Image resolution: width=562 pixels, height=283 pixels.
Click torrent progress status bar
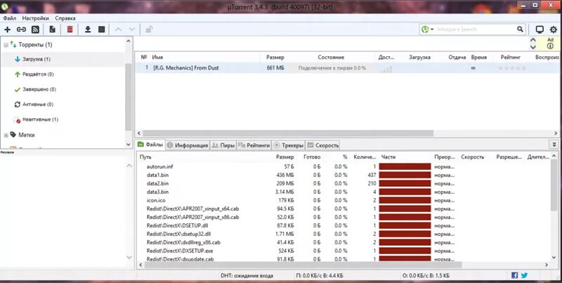pyautogui.click(x=332, y=67)
